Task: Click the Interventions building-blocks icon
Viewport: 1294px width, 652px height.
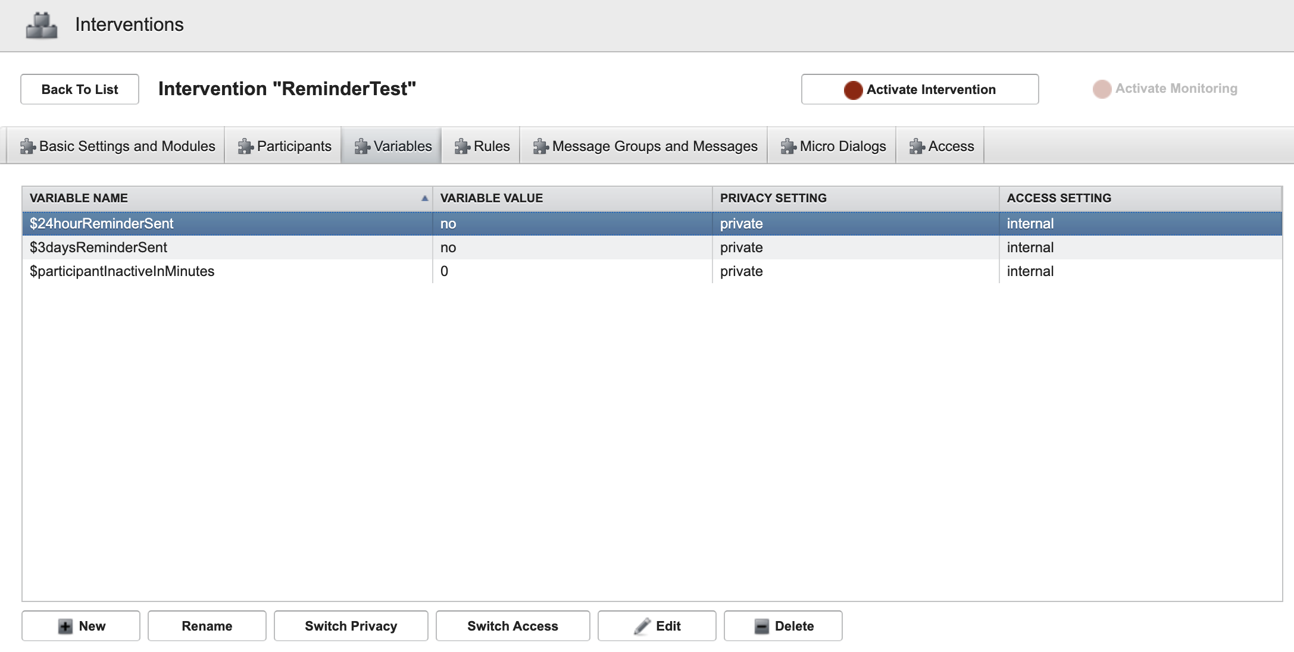Action: click(42, 25)
